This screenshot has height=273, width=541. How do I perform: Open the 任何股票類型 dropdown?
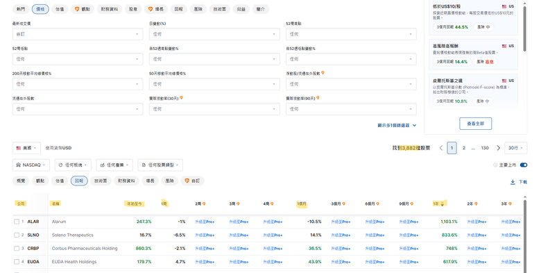(x=160, y=165)
